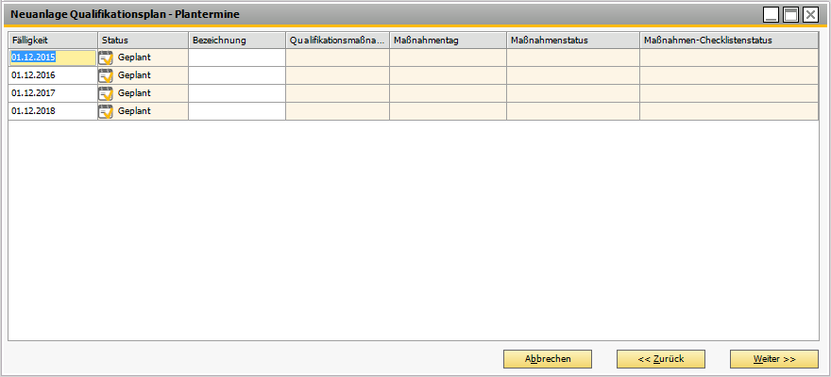Screen dimensions: 831x377
Task: Click the Maßnahmentag column header
Action: [448, 41]
